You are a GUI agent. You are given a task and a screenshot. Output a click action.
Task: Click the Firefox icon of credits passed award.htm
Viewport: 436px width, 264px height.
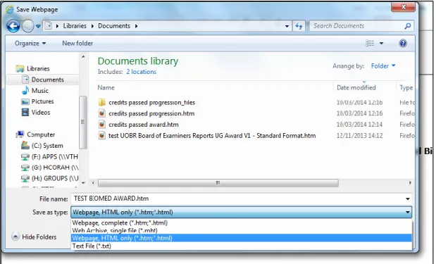coord(102,125)
